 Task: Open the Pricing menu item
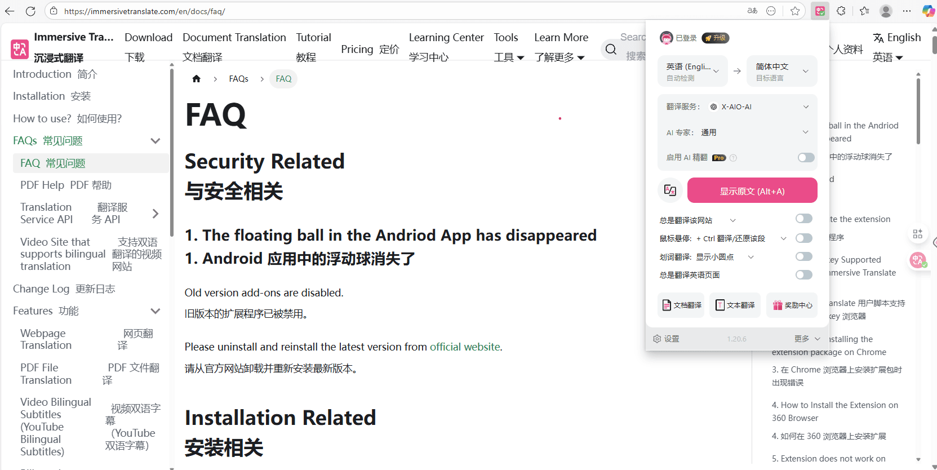coord(370,50)
